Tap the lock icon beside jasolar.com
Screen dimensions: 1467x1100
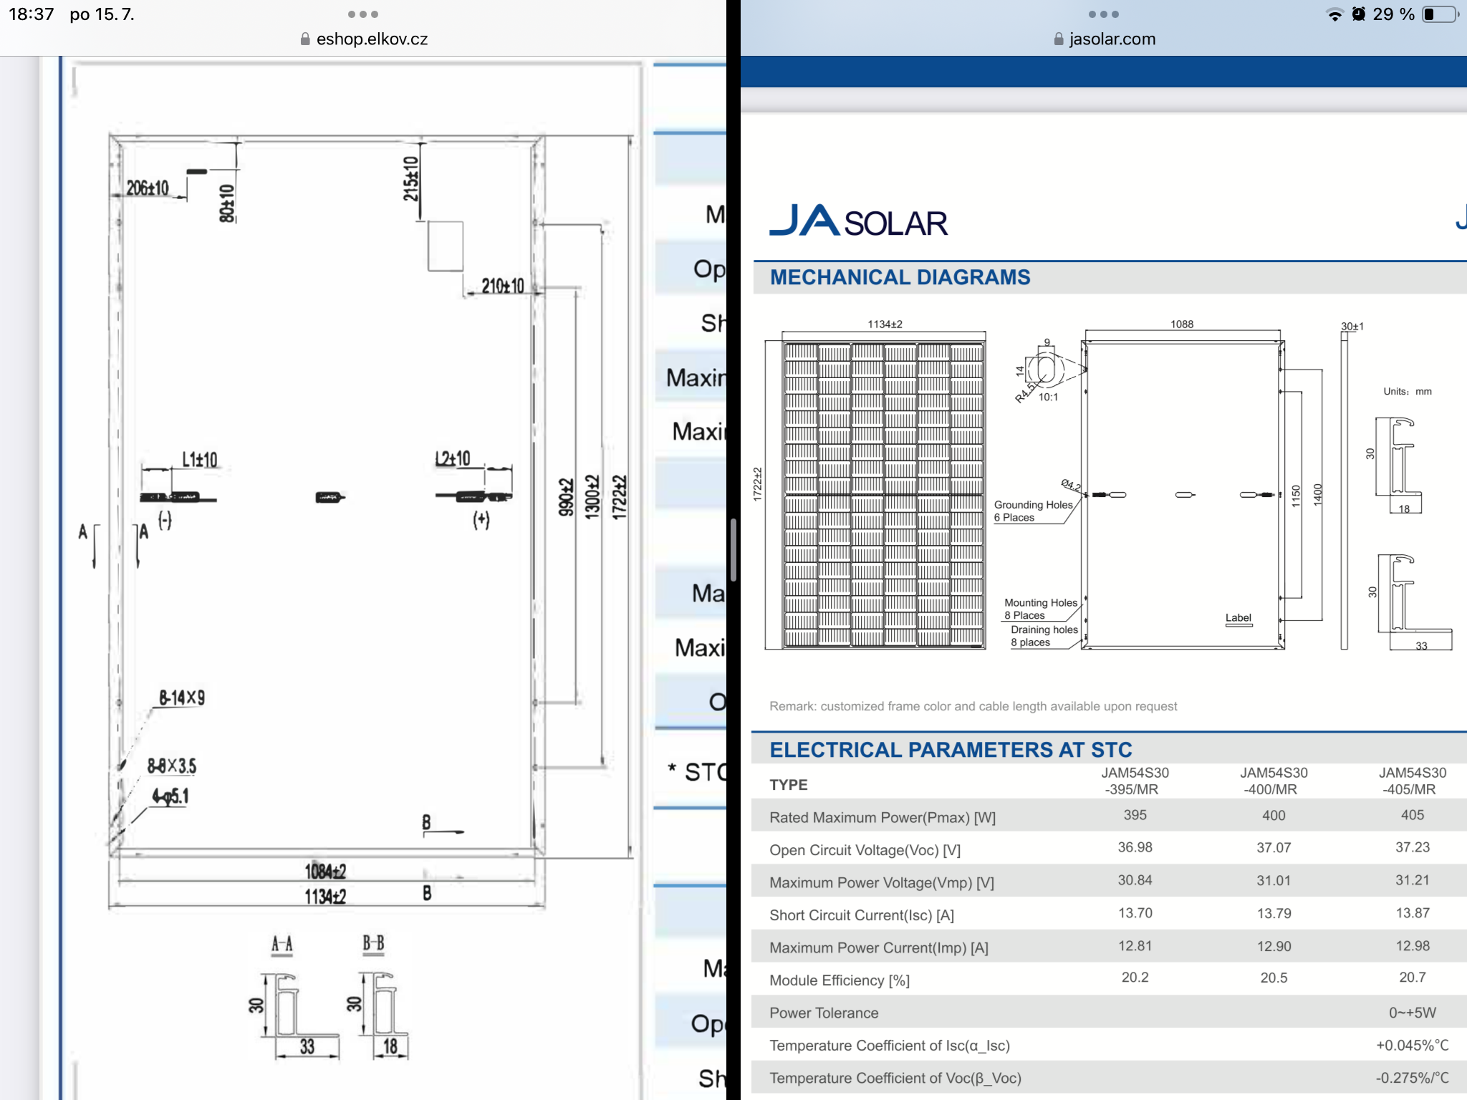[1059, 39]
